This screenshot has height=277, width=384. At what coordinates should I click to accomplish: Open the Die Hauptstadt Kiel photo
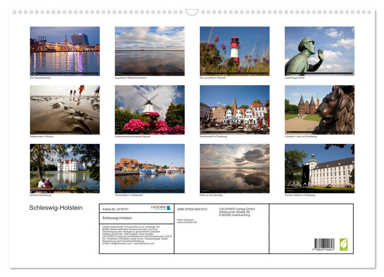pyautogui.click(x=64, y=50)
